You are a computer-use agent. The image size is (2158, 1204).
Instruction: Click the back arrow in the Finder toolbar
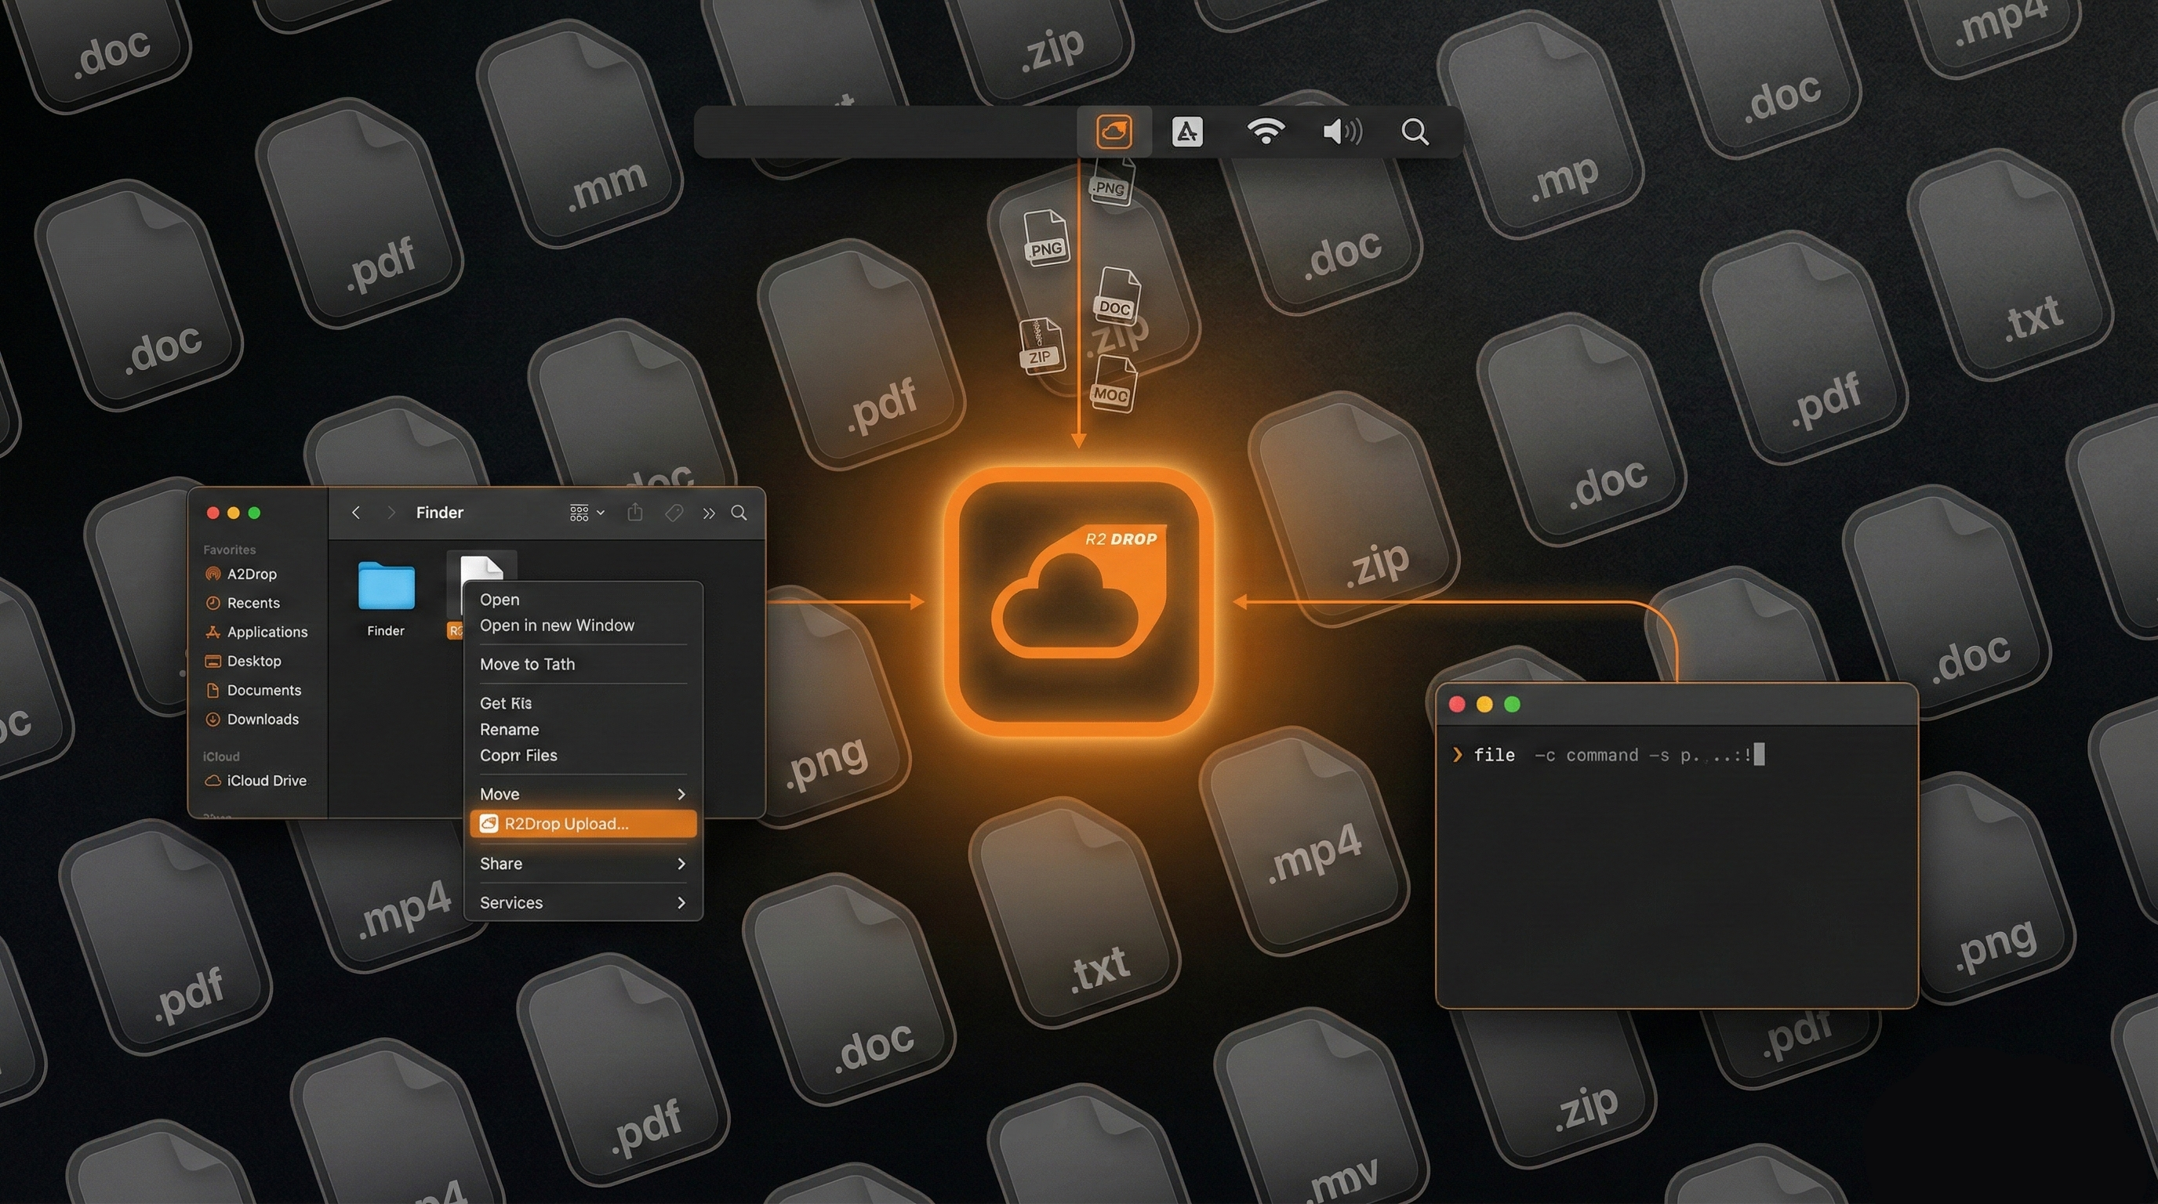click(355, 513)
